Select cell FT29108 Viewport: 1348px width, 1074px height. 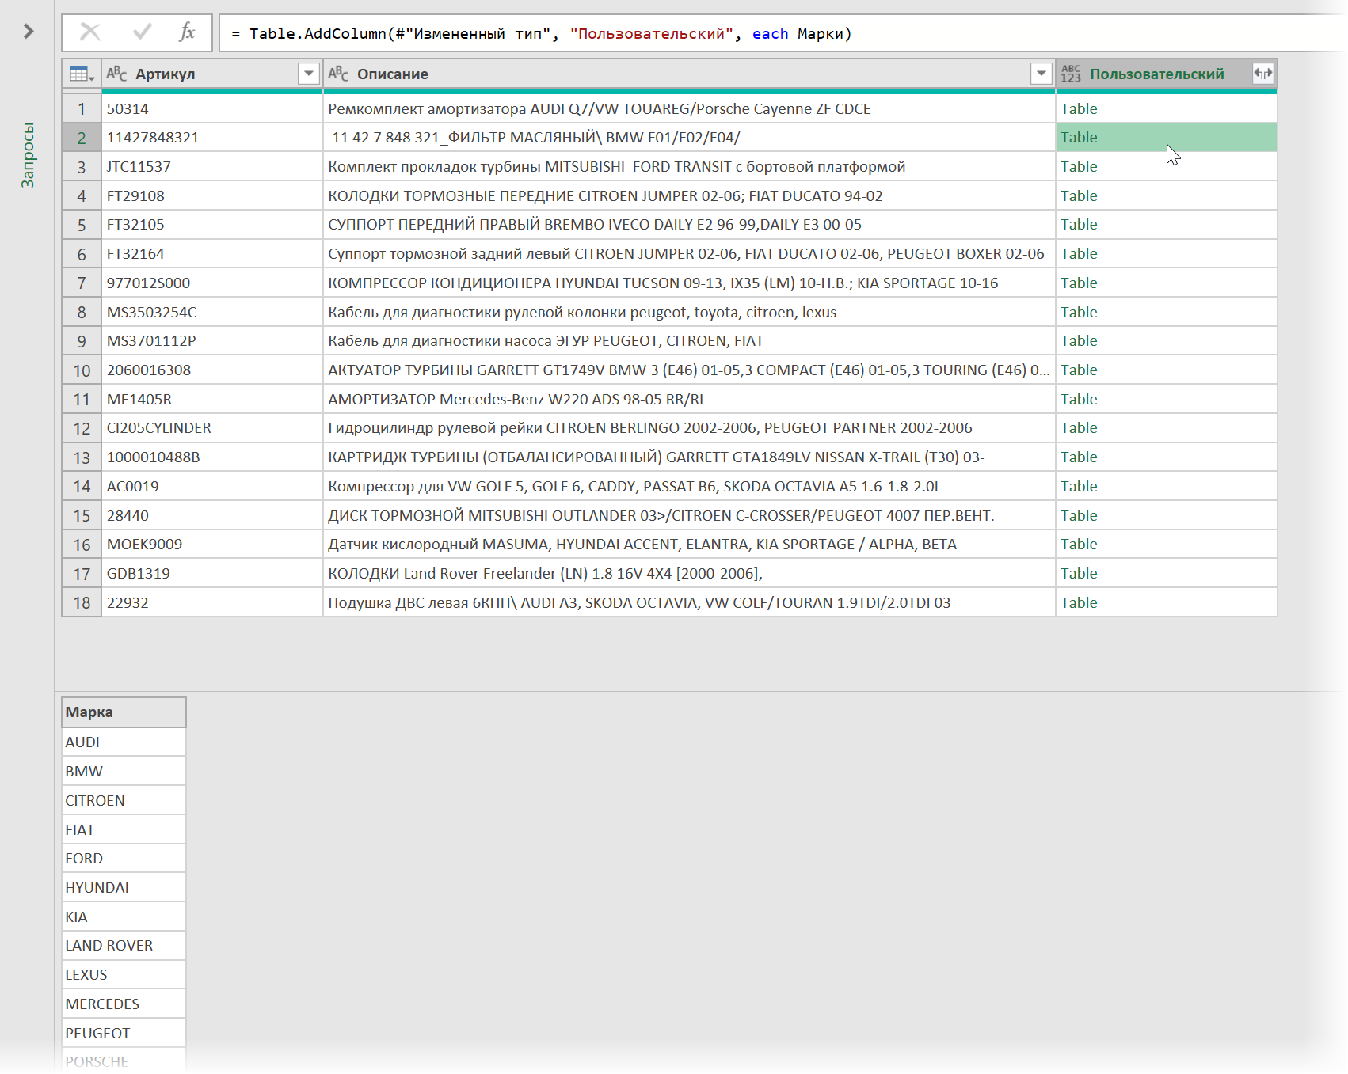[x=212, y=195]
